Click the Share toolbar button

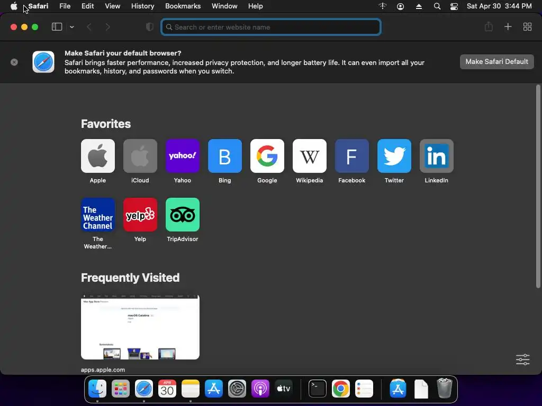[489, 26]
